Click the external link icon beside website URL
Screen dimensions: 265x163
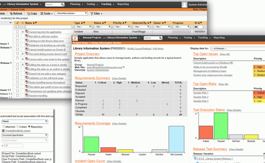[124, 67]
